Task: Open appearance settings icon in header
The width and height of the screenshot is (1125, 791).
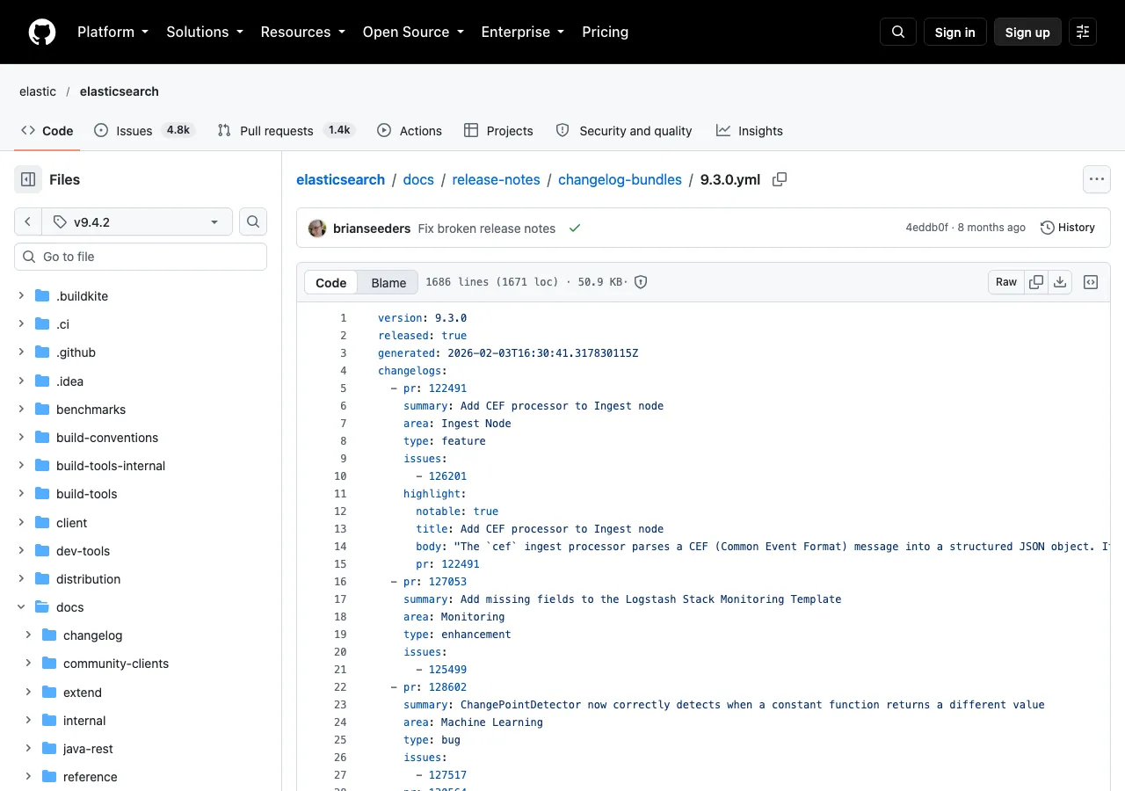Action: tap(1083, 32)
